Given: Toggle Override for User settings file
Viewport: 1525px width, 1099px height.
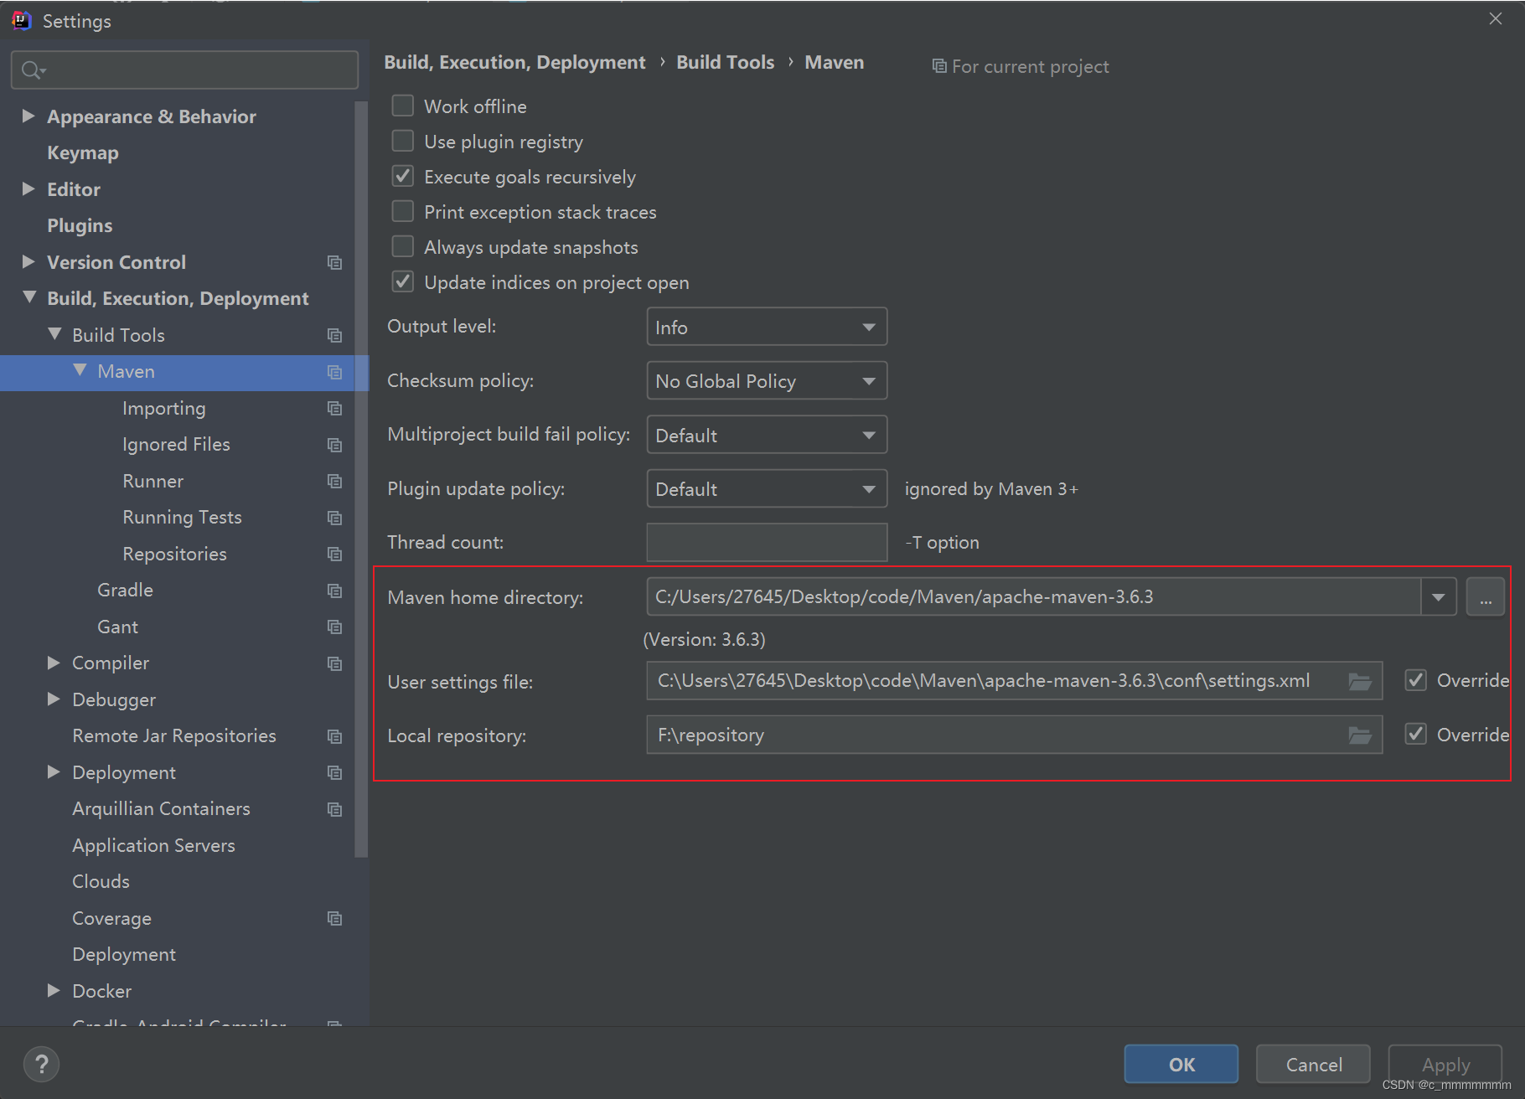Looking at the screenshot, I should click(x=1416, y=680).
